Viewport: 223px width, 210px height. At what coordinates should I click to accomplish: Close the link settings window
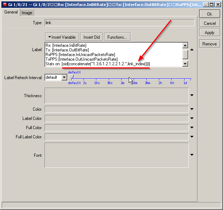[x=218, y=5]
